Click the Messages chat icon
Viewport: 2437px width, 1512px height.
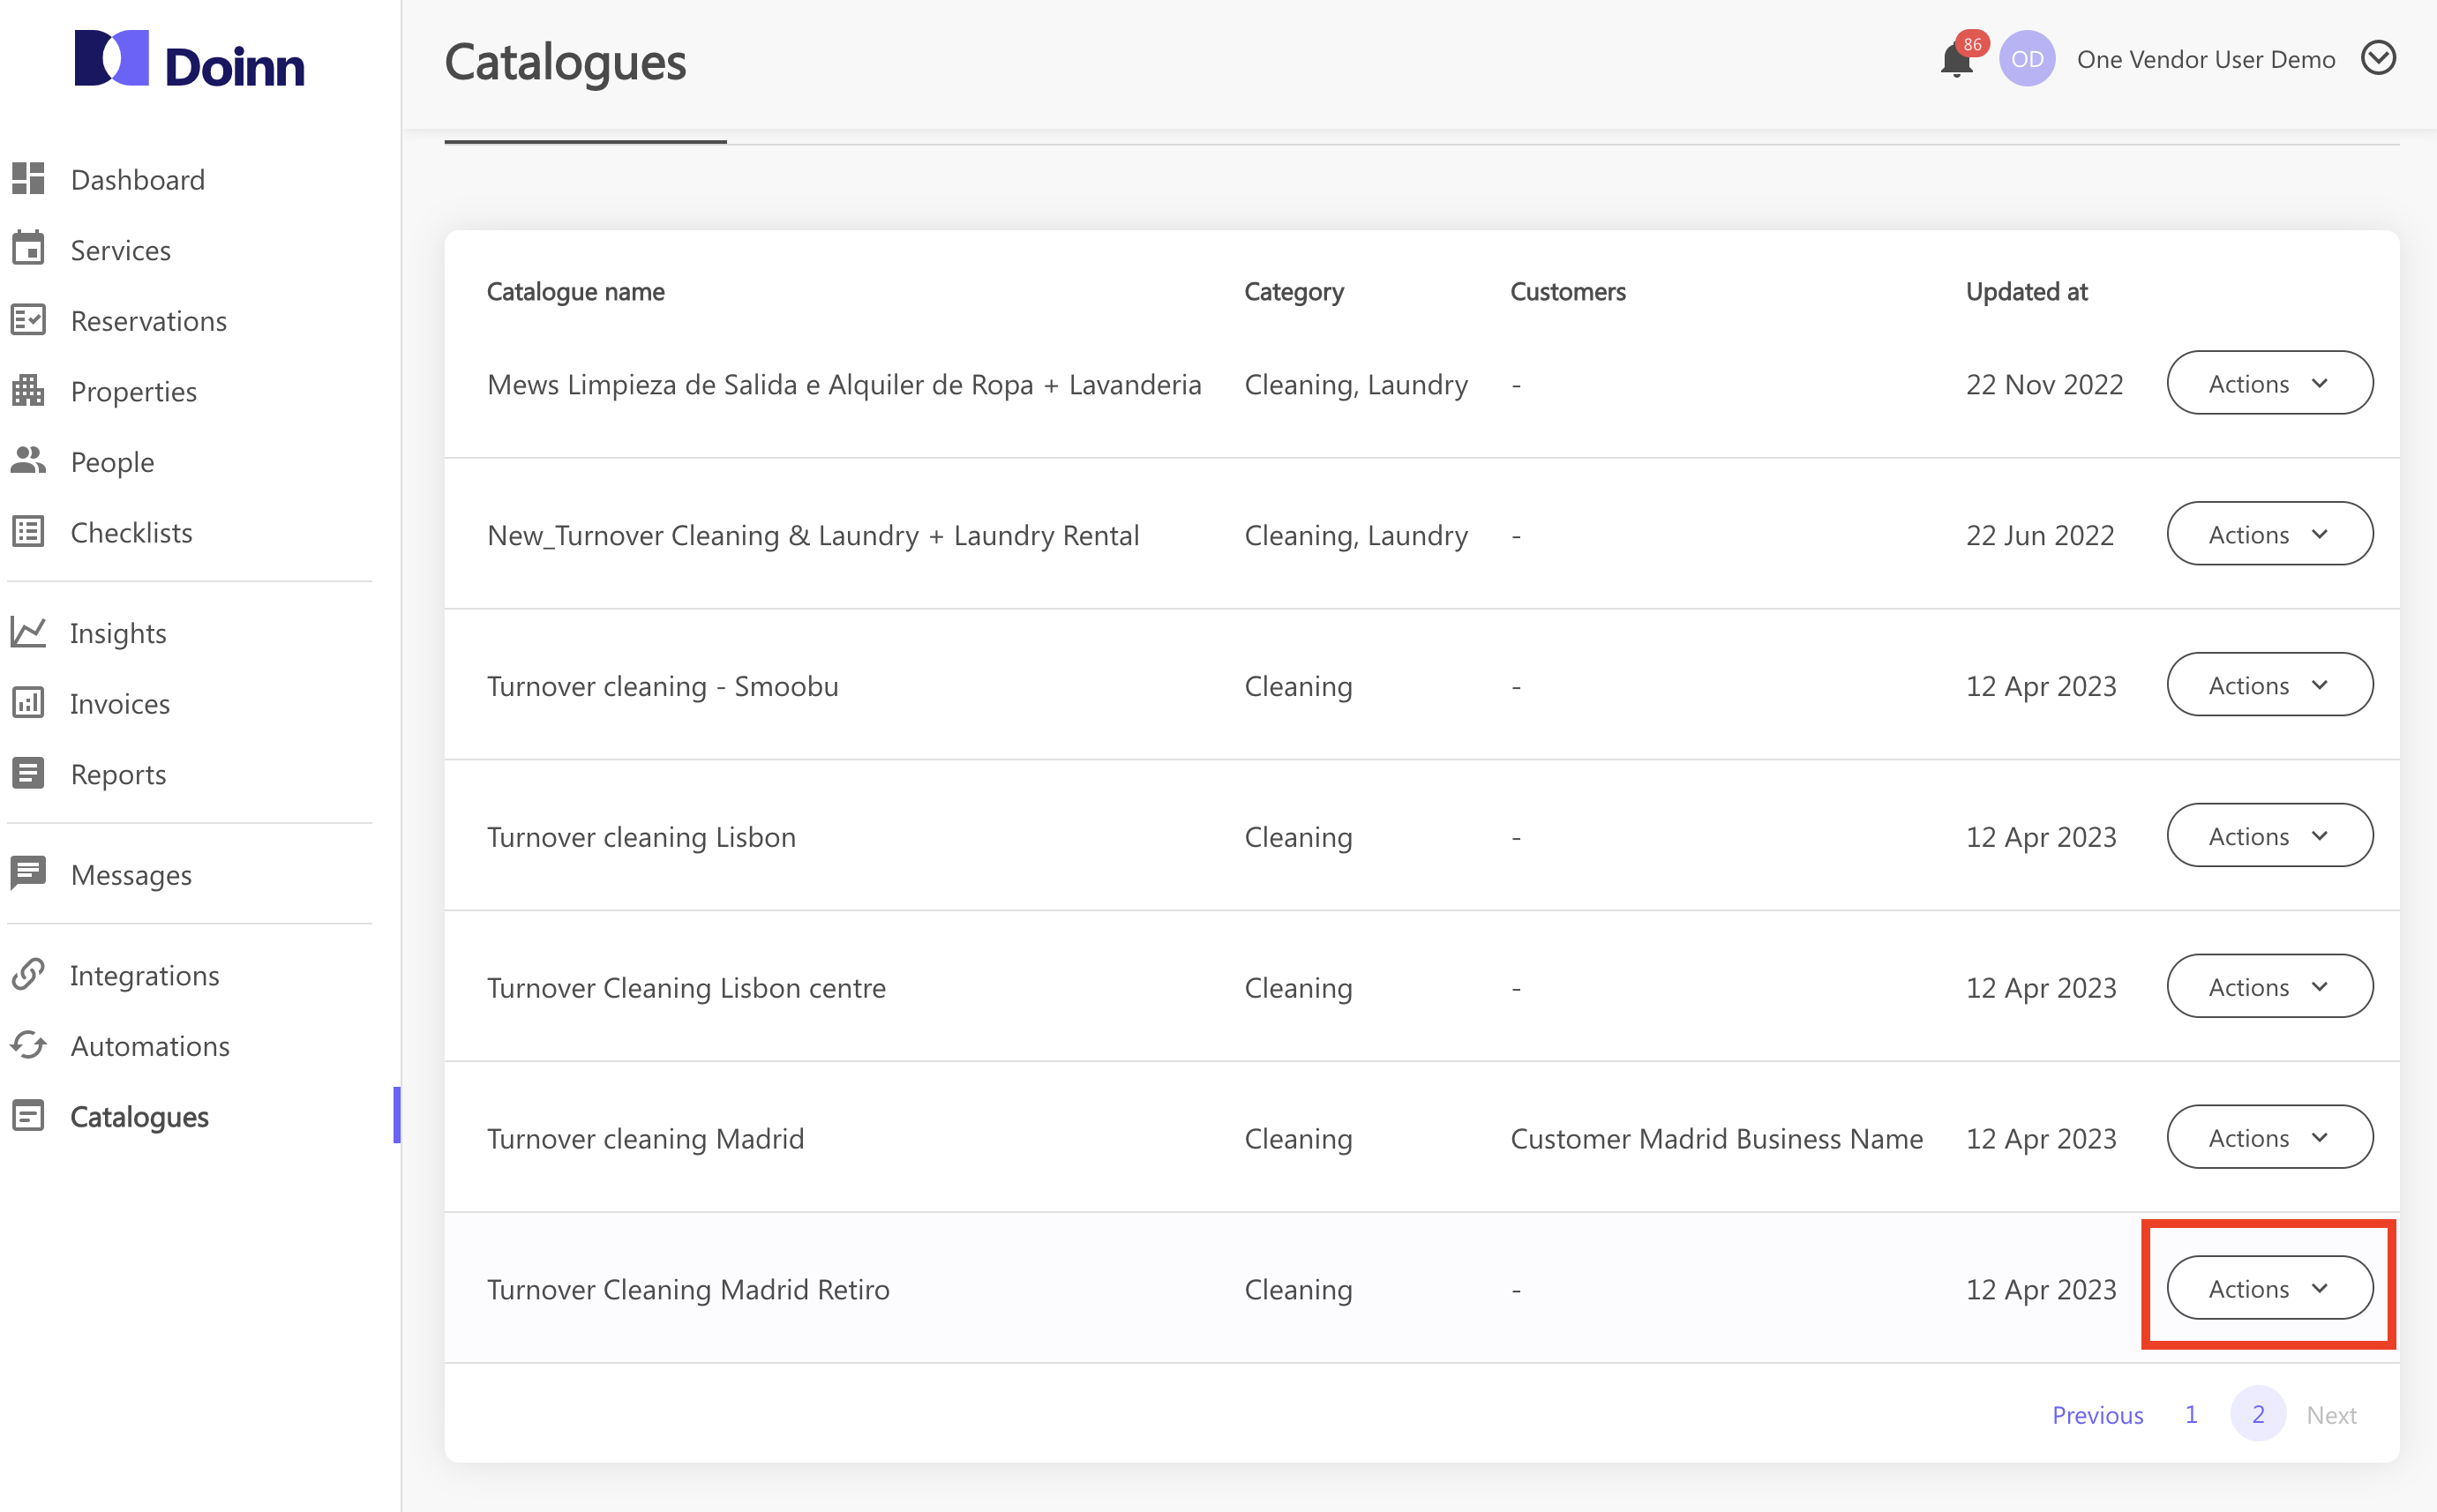click(28, 873)
